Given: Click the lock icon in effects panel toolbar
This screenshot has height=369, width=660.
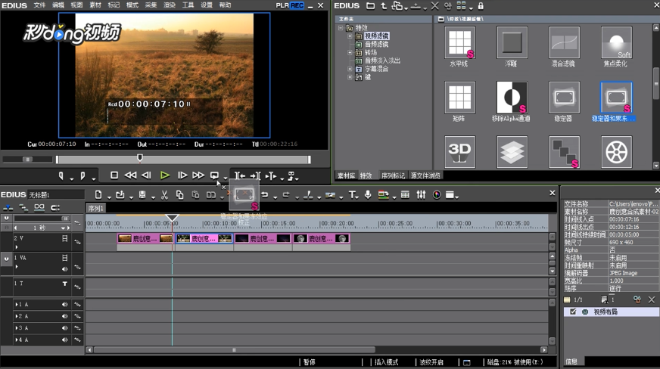Looking at the screenshot, I should (481, 6).
